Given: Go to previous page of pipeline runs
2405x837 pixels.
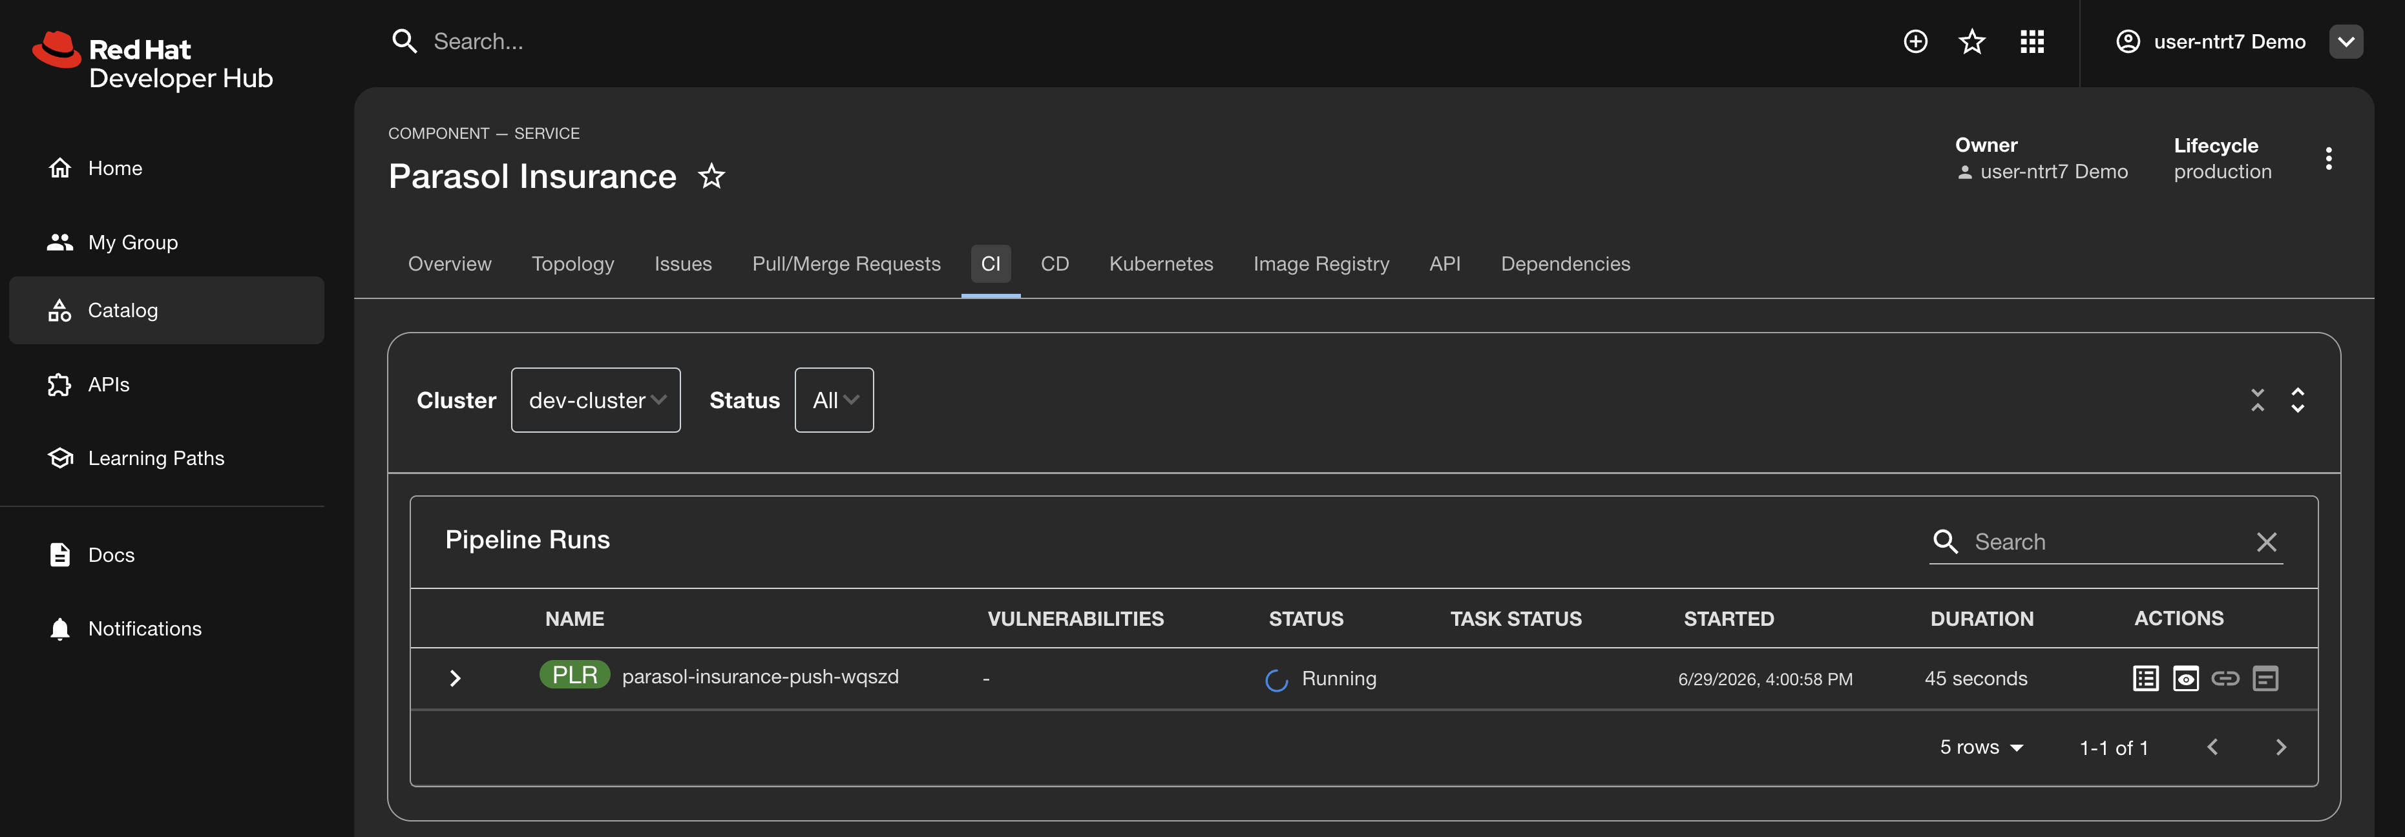Looking at the screenshot, I should [x=2212, y=747].
